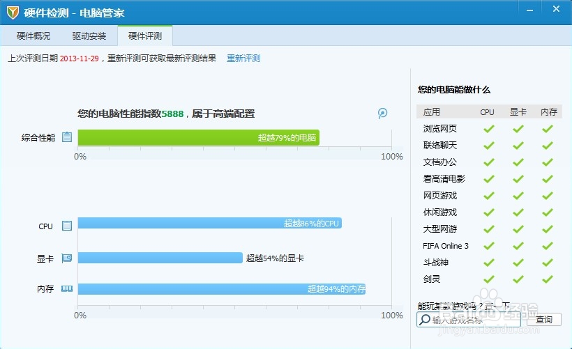The image size is (572, 349).
Task: Click the 休闲游戏 row label
Action: click(440, 212)
